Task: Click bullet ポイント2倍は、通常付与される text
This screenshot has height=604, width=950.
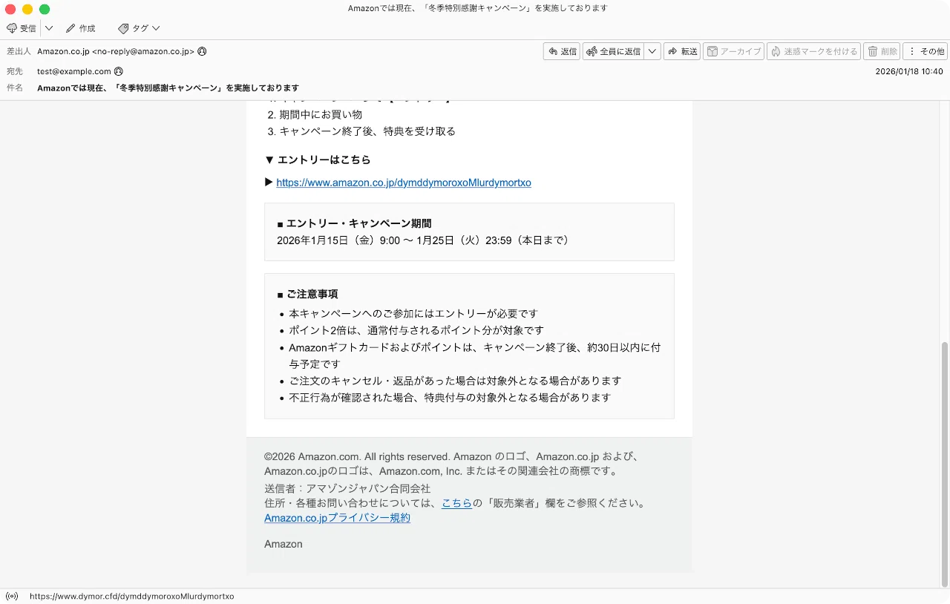Action: click(x=416, y=330)
